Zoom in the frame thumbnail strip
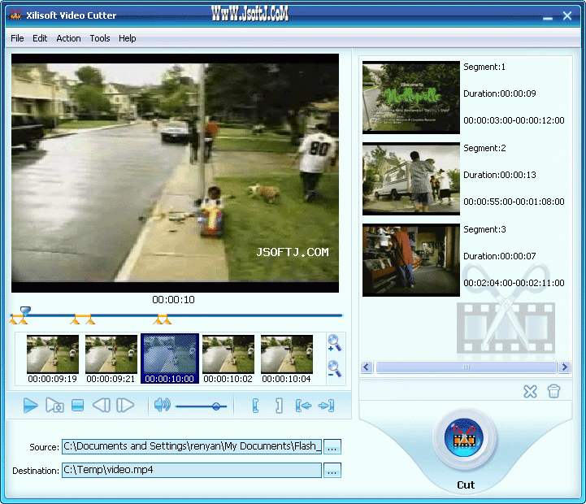The image size is (586, 504). [x=334, y=343]
